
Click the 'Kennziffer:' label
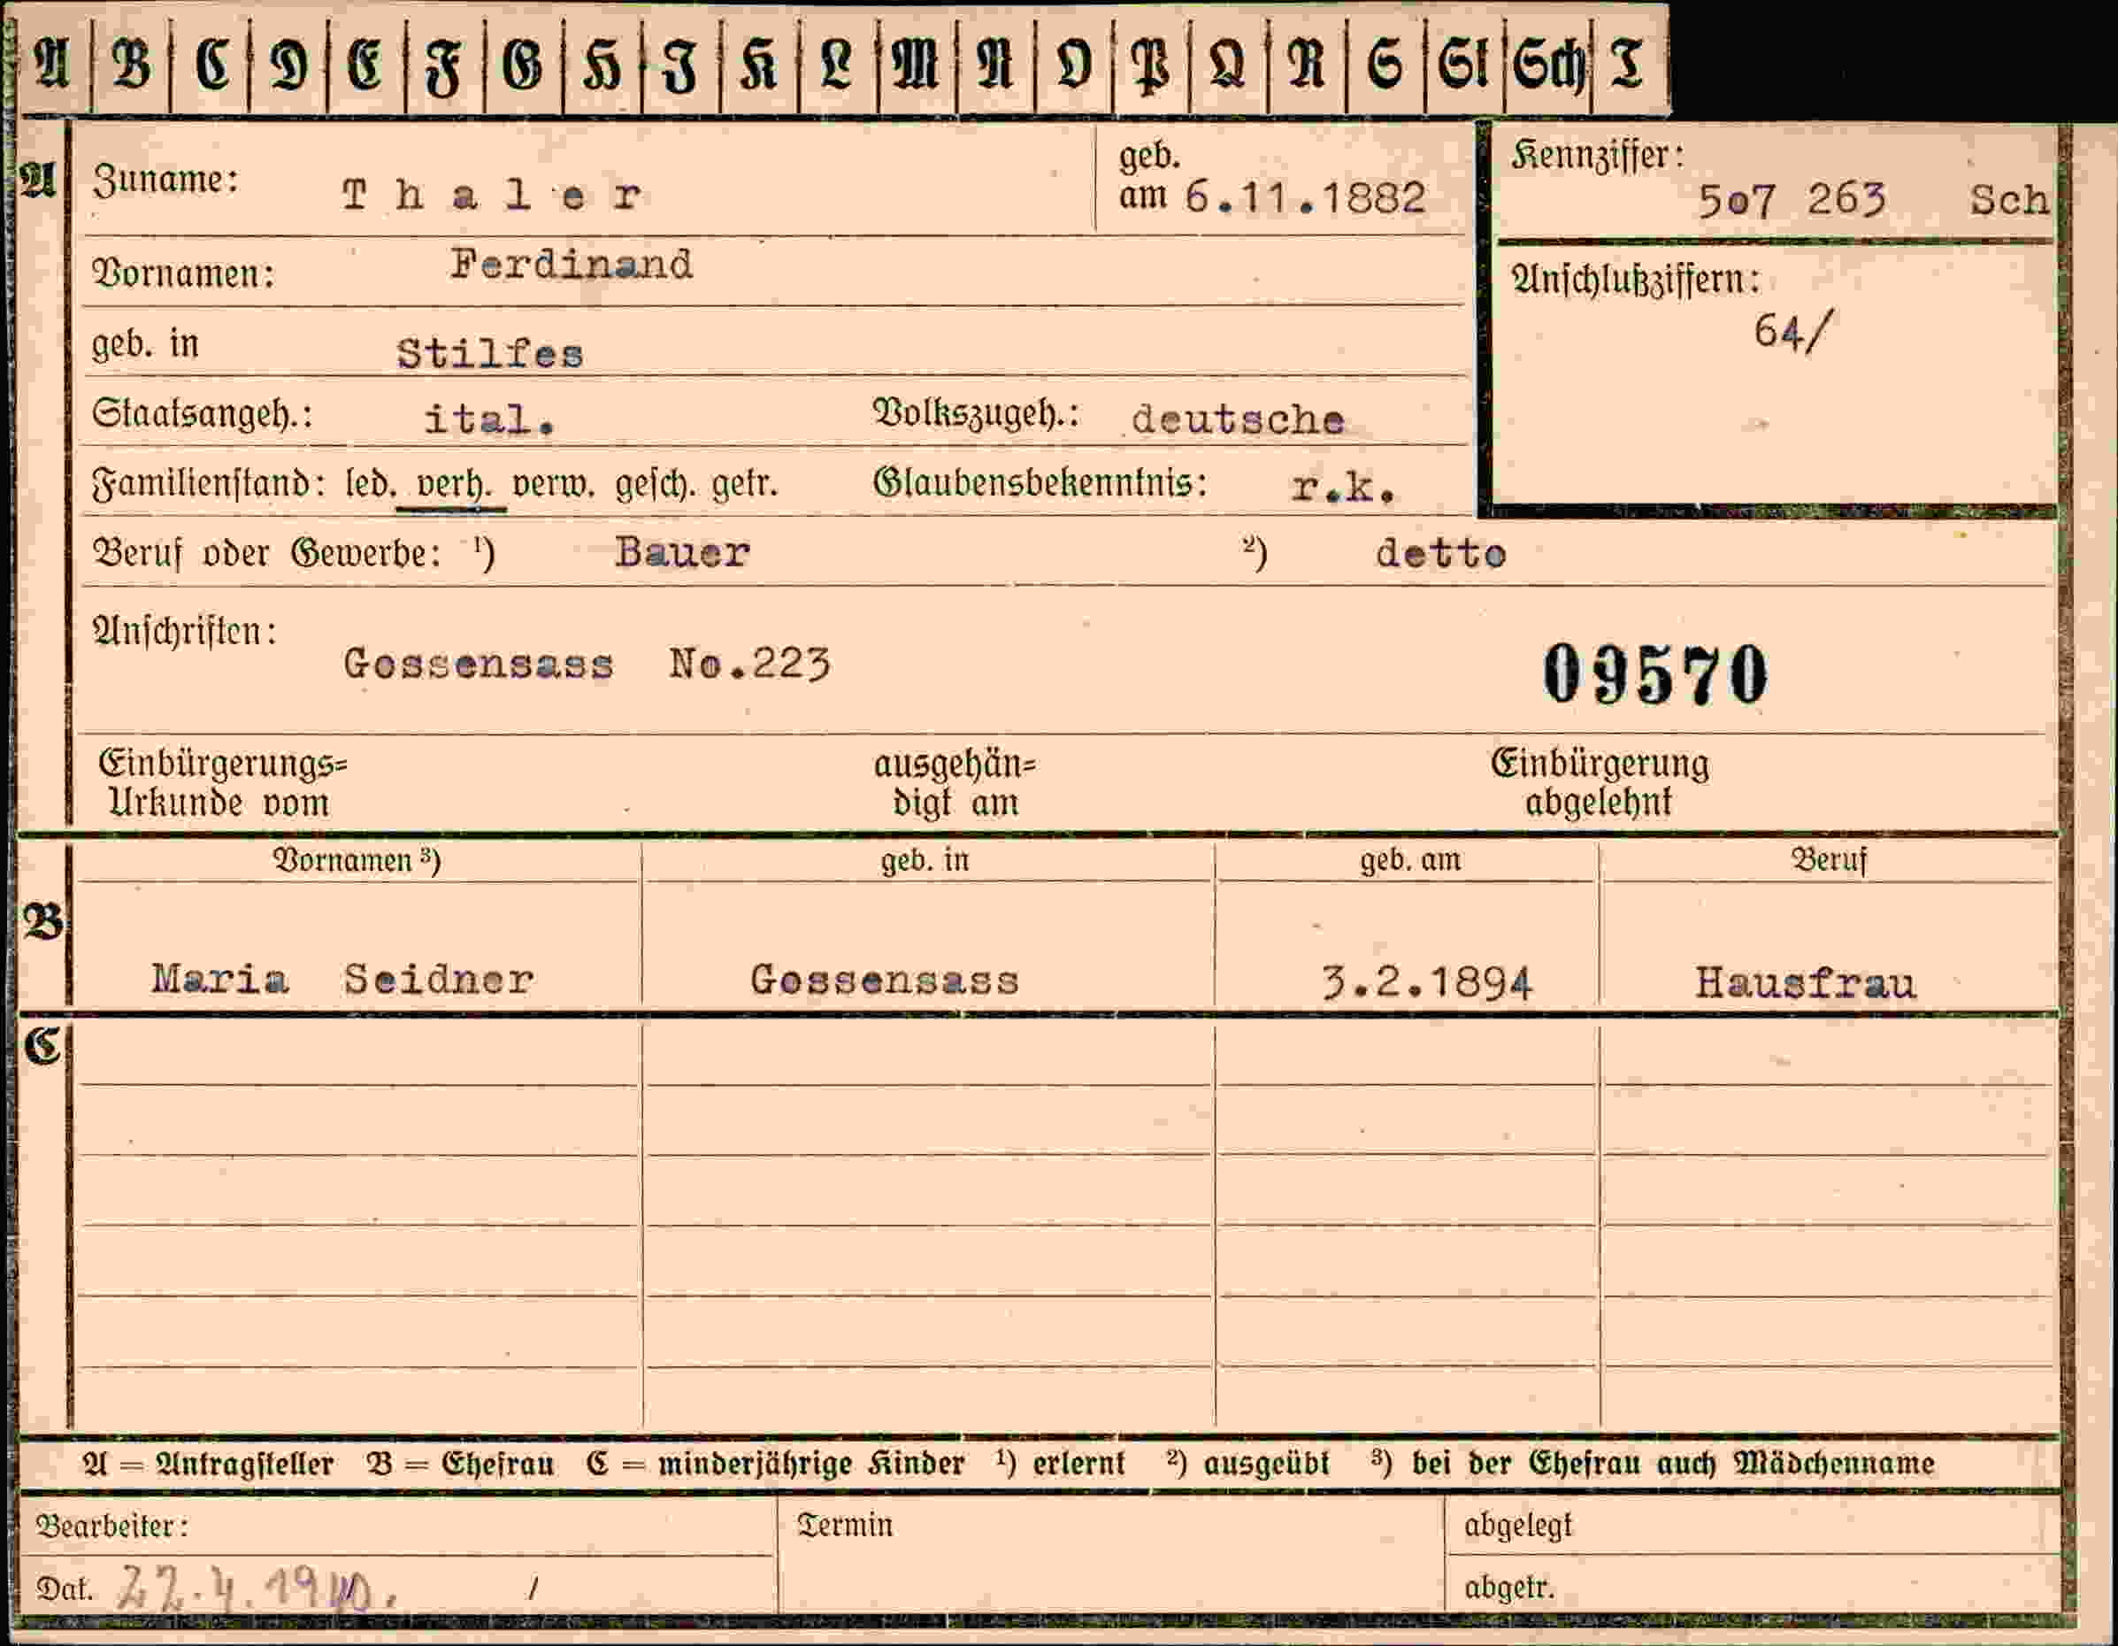1598,155
